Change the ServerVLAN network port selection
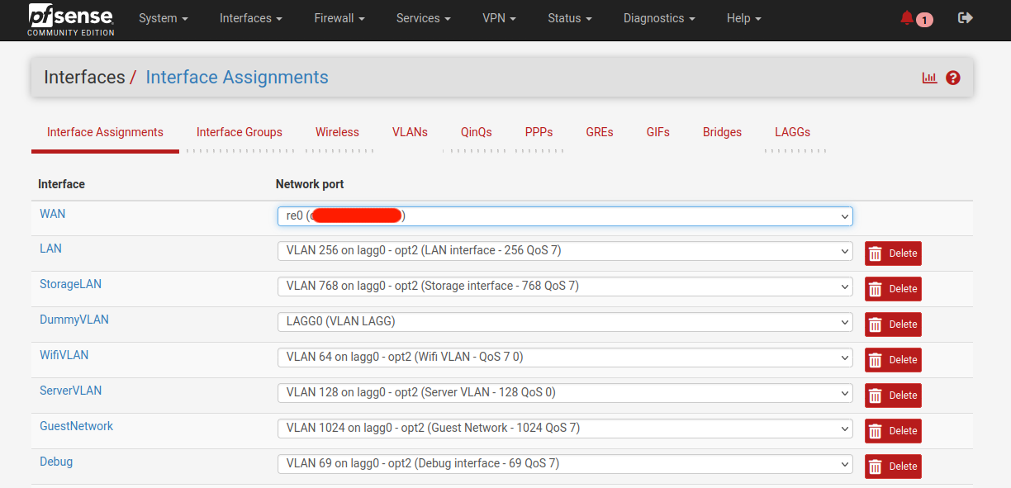1011x488 pixels. click(x=565, y=393)
